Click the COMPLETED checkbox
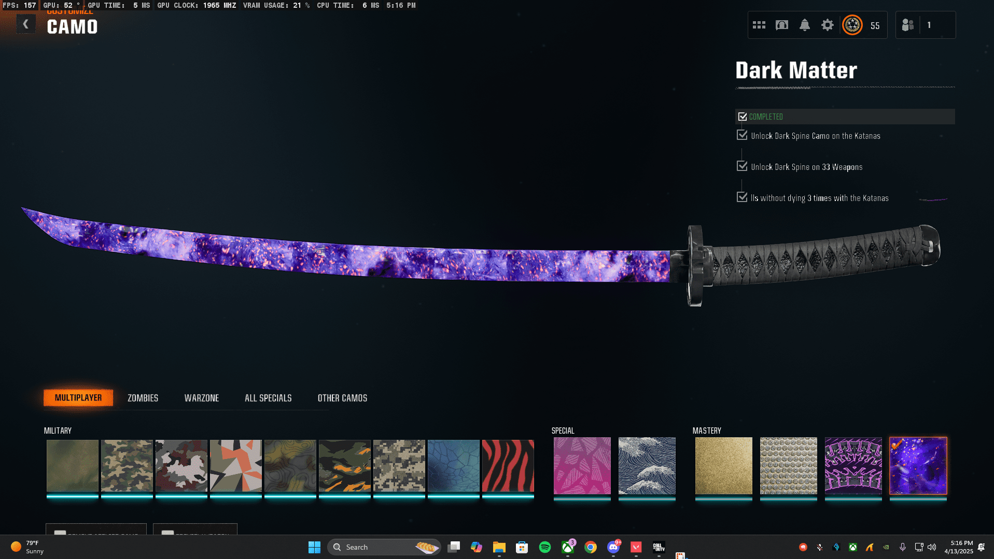The height and width of the screenshot is (559, 994). (x=743, y=117)
